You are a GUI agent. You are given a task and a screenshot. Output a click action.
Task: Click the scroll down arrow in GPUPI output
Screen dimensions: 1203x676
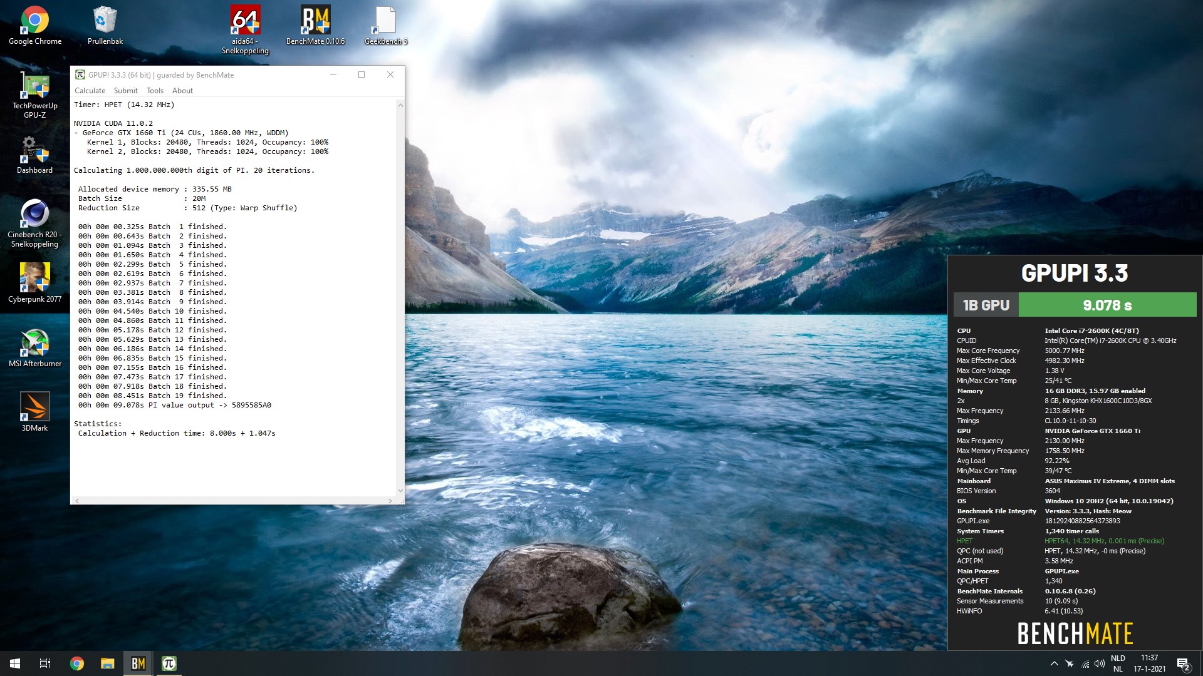tap(400, 491)
